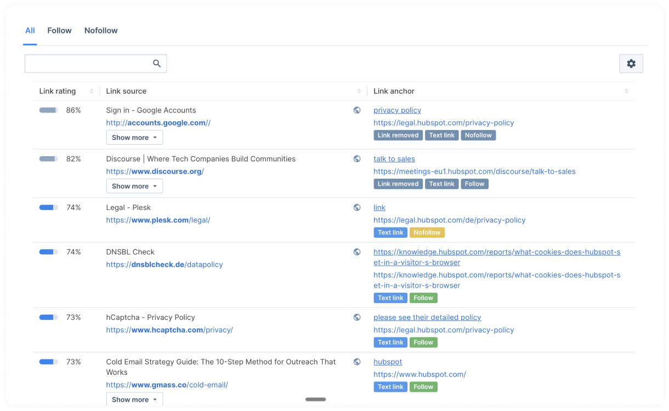Click the green Follow tag in DNSBL row
The width and height of the screenshot is (669, 411).
pos(423,298)
